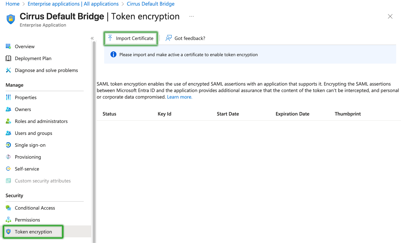
Task: Click the Got feedback person icon
Action: pos(169,38)
